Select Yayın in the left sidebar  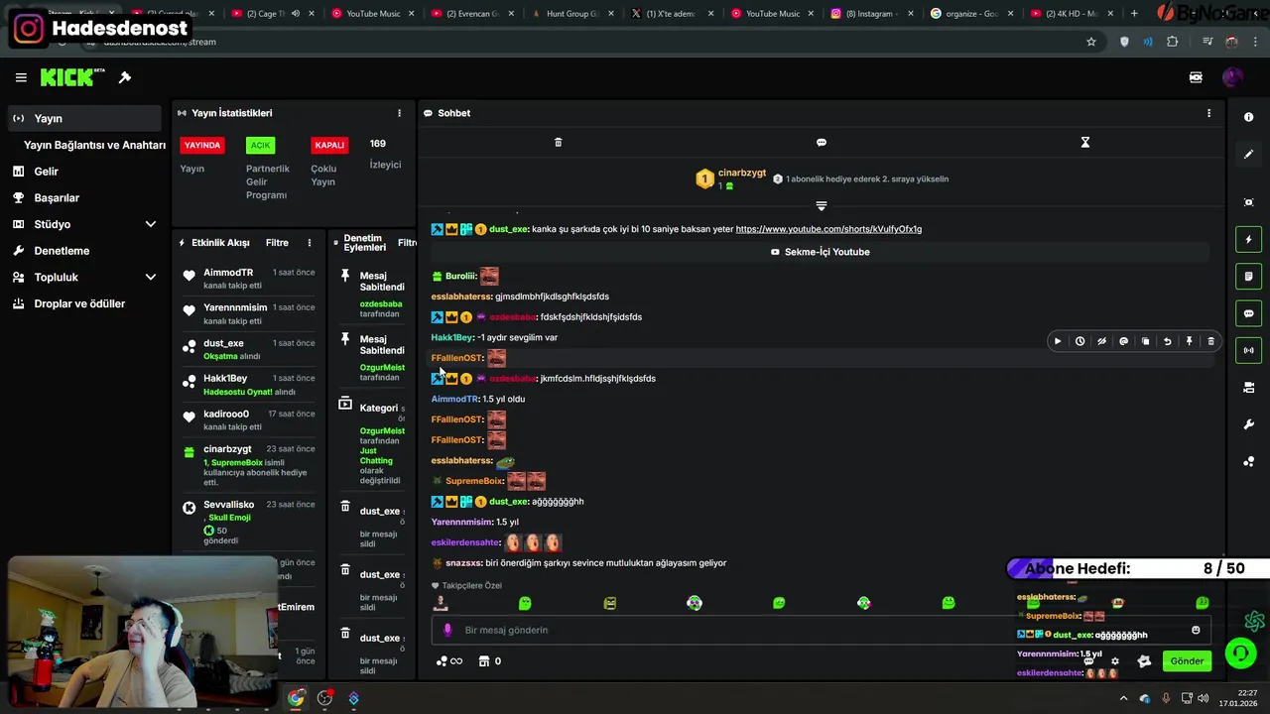(x=84, y=118)
